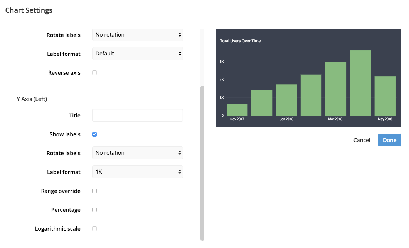409x248 pixels.
Task: Click the Mar 2018 bar in the chart
Action: (x=336, y=89)
